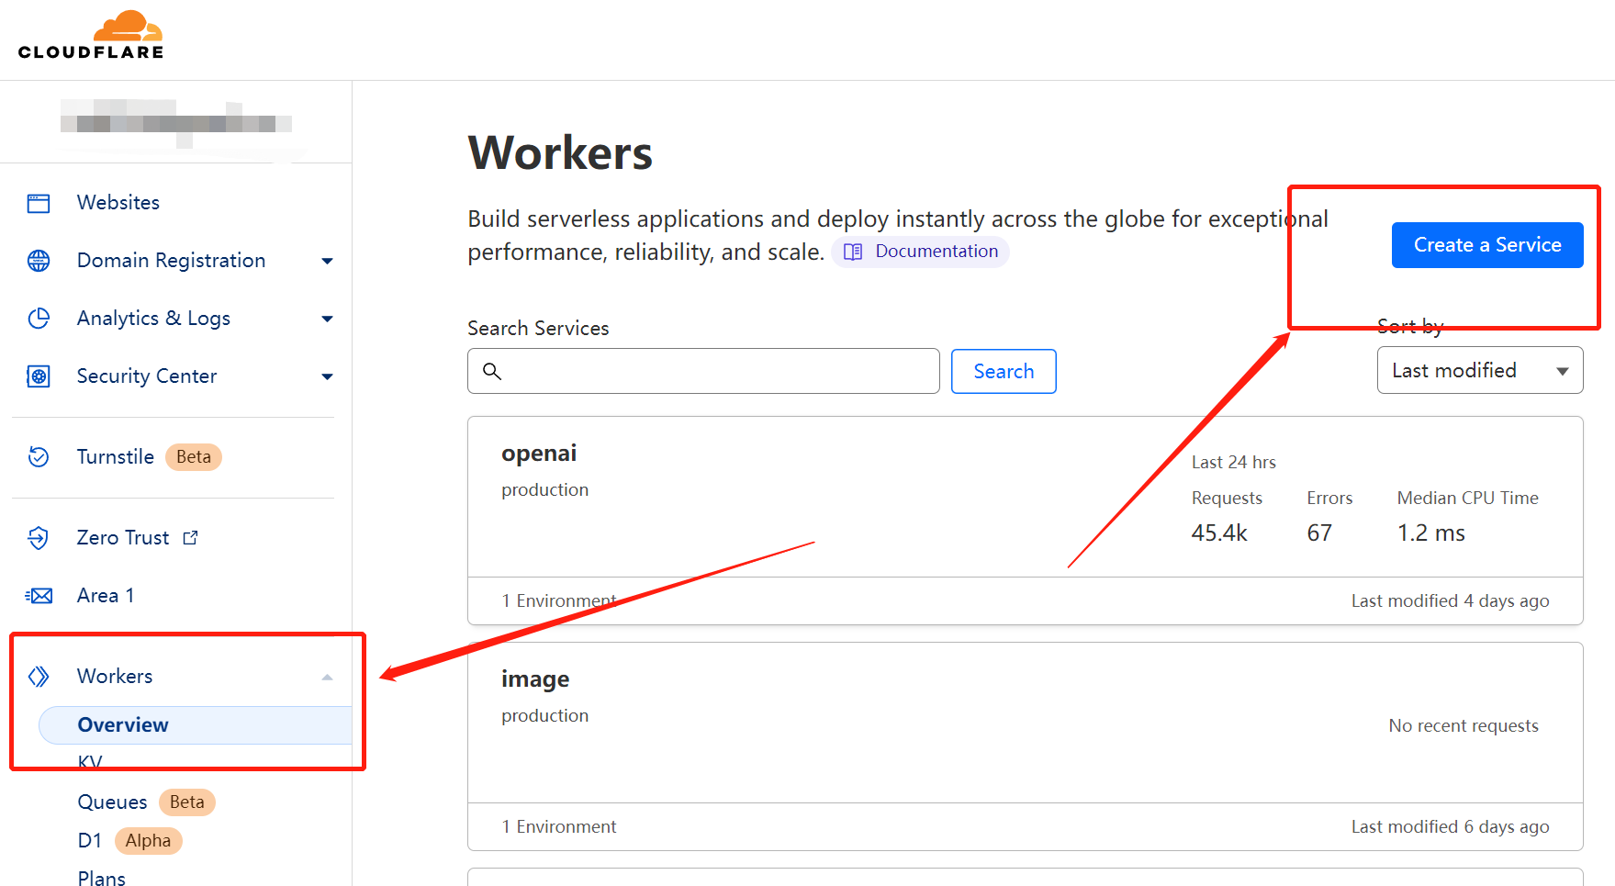Click the Beta badge beside Turnstile
The image size is (1615, 886).
click(x=194, y=457)
